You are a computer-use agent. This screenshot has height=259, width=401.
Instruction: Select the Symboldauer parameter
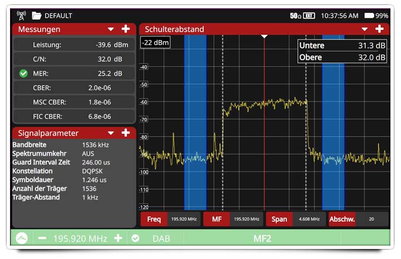pos(60,180)
